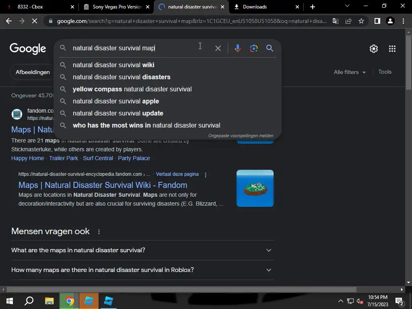The height and width of the screenshot is (309, 412).
Task: Click the lock icon in the address bar
Action: (51, 21)
